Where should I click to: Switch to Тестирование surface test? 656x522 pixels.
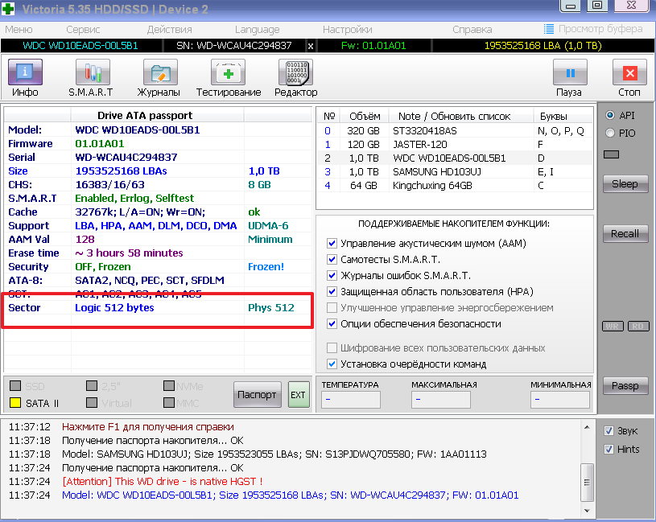click(229, 78)
